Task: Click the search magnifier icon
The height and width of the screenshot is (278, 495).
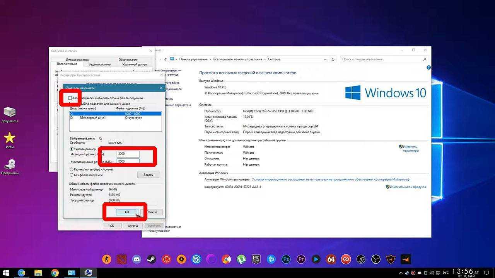Action: (424, 59)
